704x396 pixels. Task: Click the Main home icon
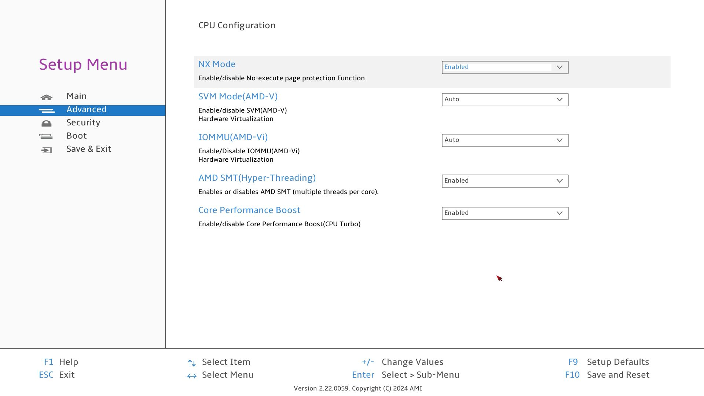(47, 97)
